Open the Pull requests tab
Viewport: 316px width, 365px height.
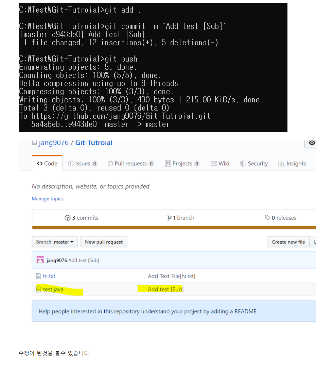coord(131,164)
